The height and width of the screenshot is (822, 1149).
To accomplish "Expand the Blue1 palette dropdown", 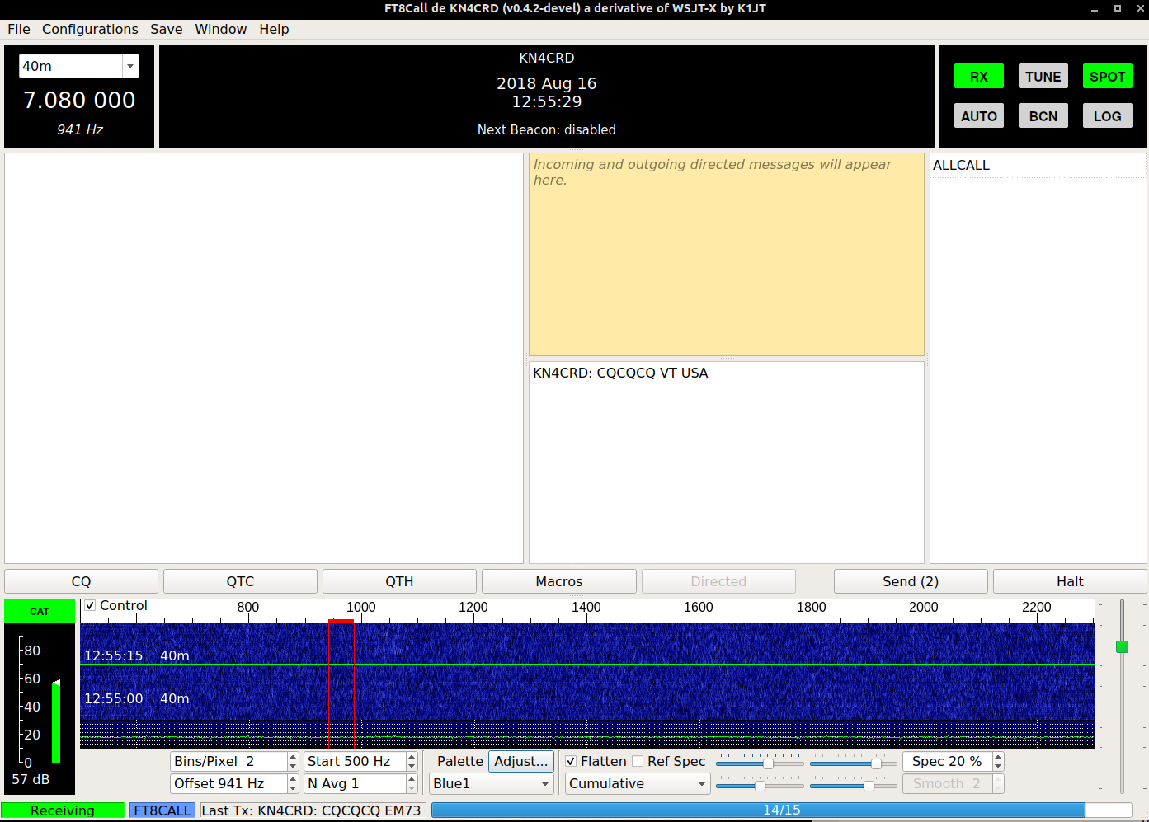I will point(491,783).
